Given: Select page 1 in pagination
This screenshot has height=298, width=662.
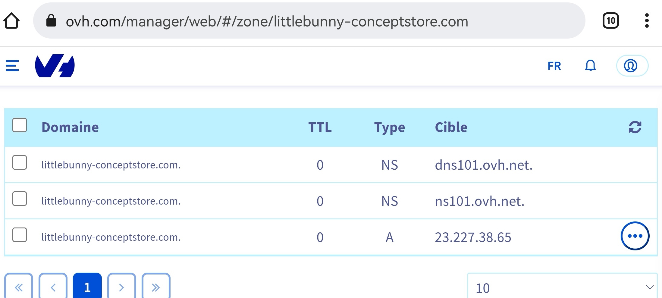Looking at the screenshot, I should coord(87,286).
